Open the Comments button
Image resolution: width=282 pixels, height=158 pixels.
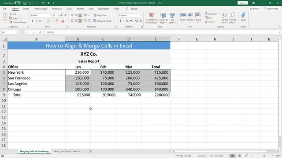pyautogui.click(x=271, y=9)
